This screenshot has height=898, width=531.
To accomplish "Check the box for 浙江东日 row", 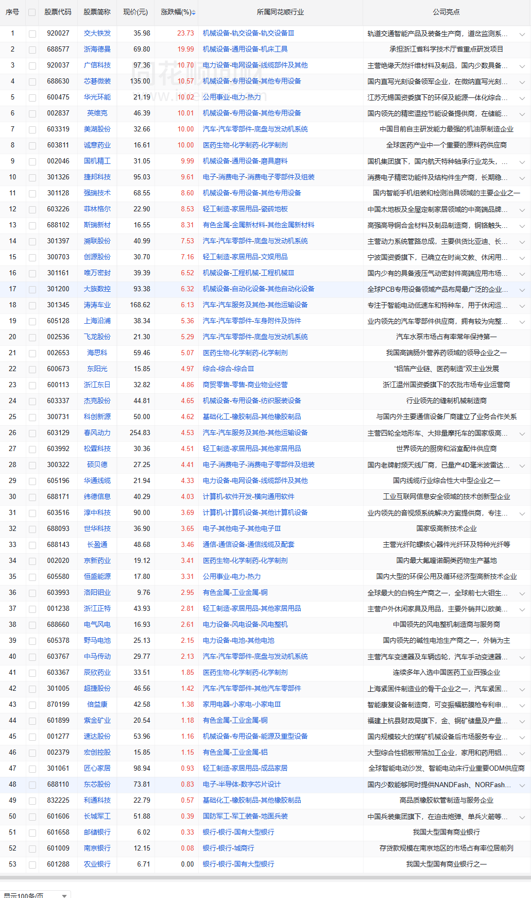I will click(32, 386).
